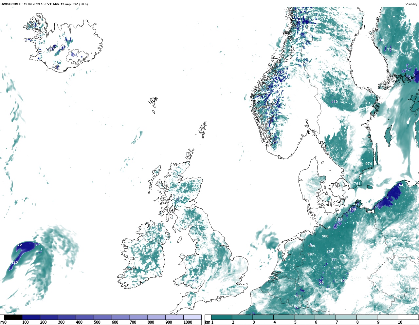Click the '125' value in Atlantic patch
Viewport: 419px width, 325px height.
click(x=15, y=262)
